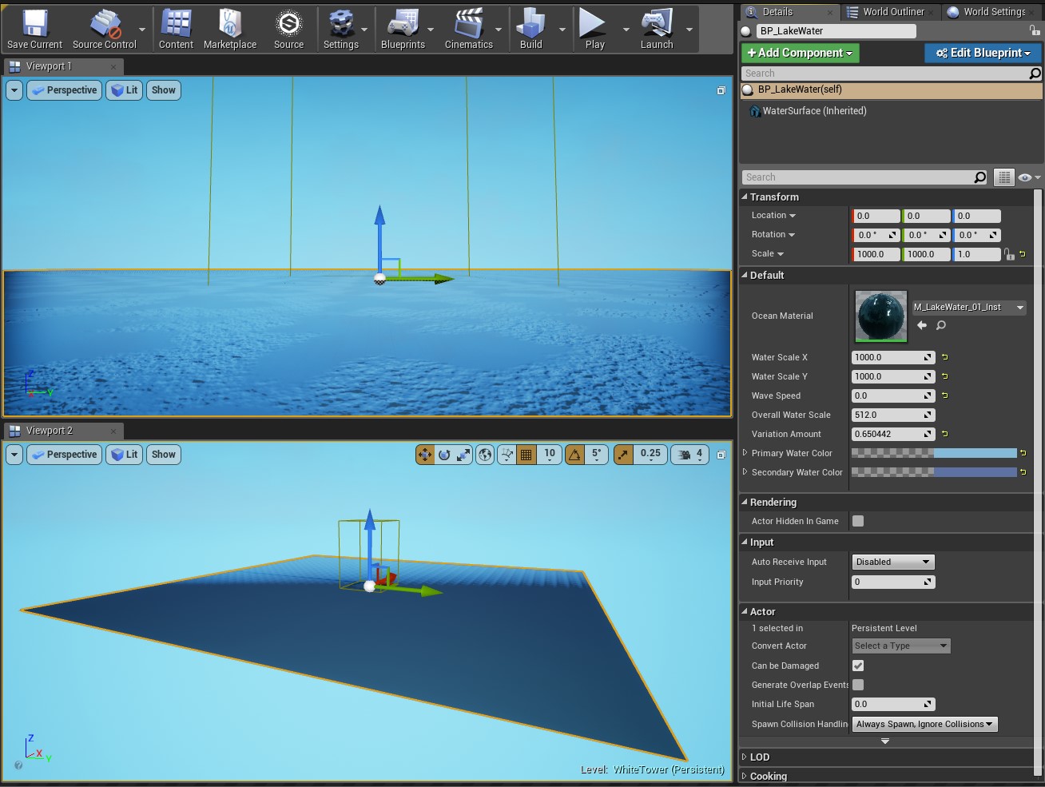The width and height of the screenshot is (1045, 787).
Task: Open the rotation snap 5° dropdown
Action: click(x=597, y=455)
